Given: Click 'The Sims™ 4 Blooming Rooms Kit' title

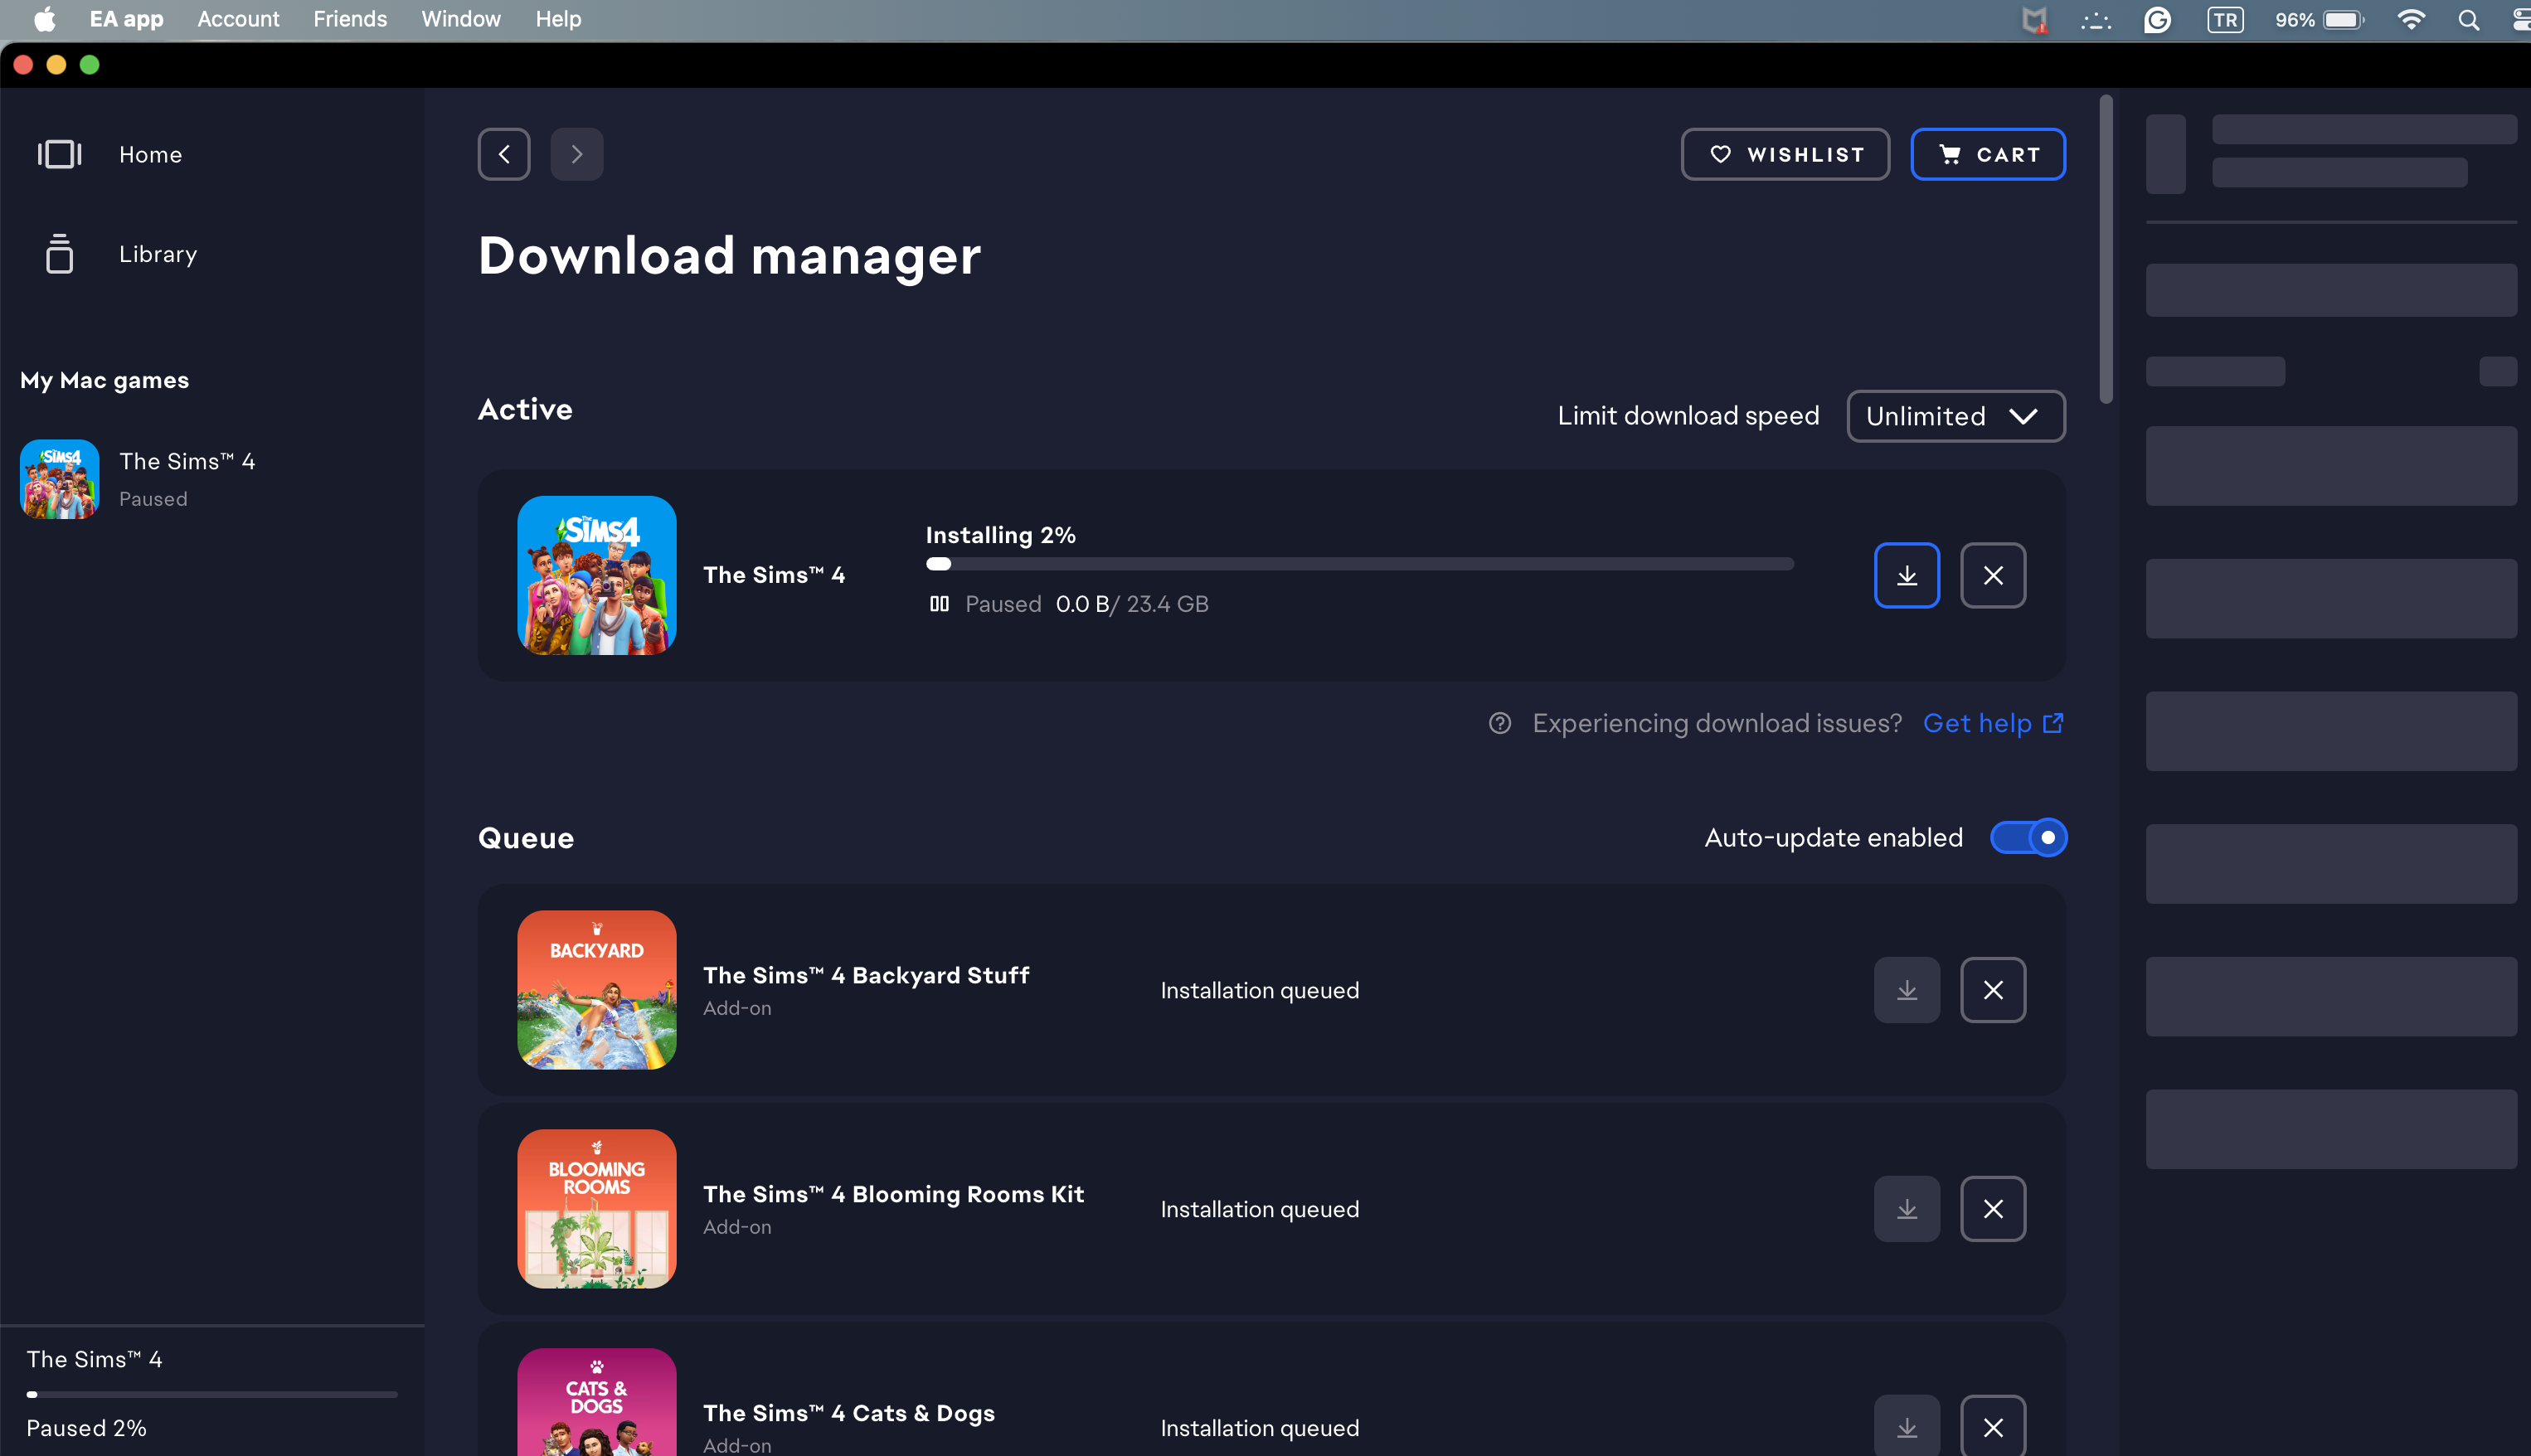Looking at the screenshot, I should click(893, 1194).
